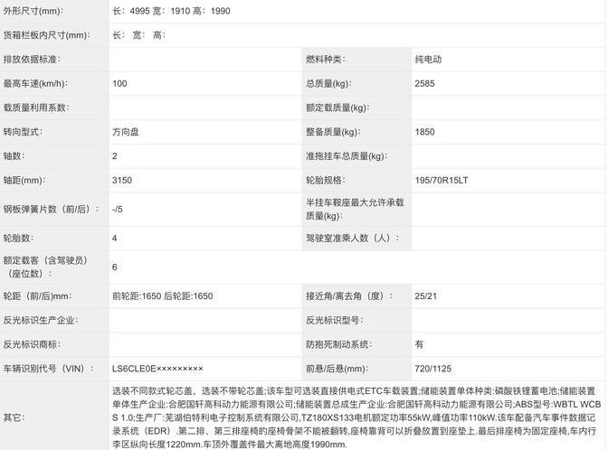Select tire count value 4
Image resolution: width=608 pixels, height=450 pixels.
tap(114, 239)
